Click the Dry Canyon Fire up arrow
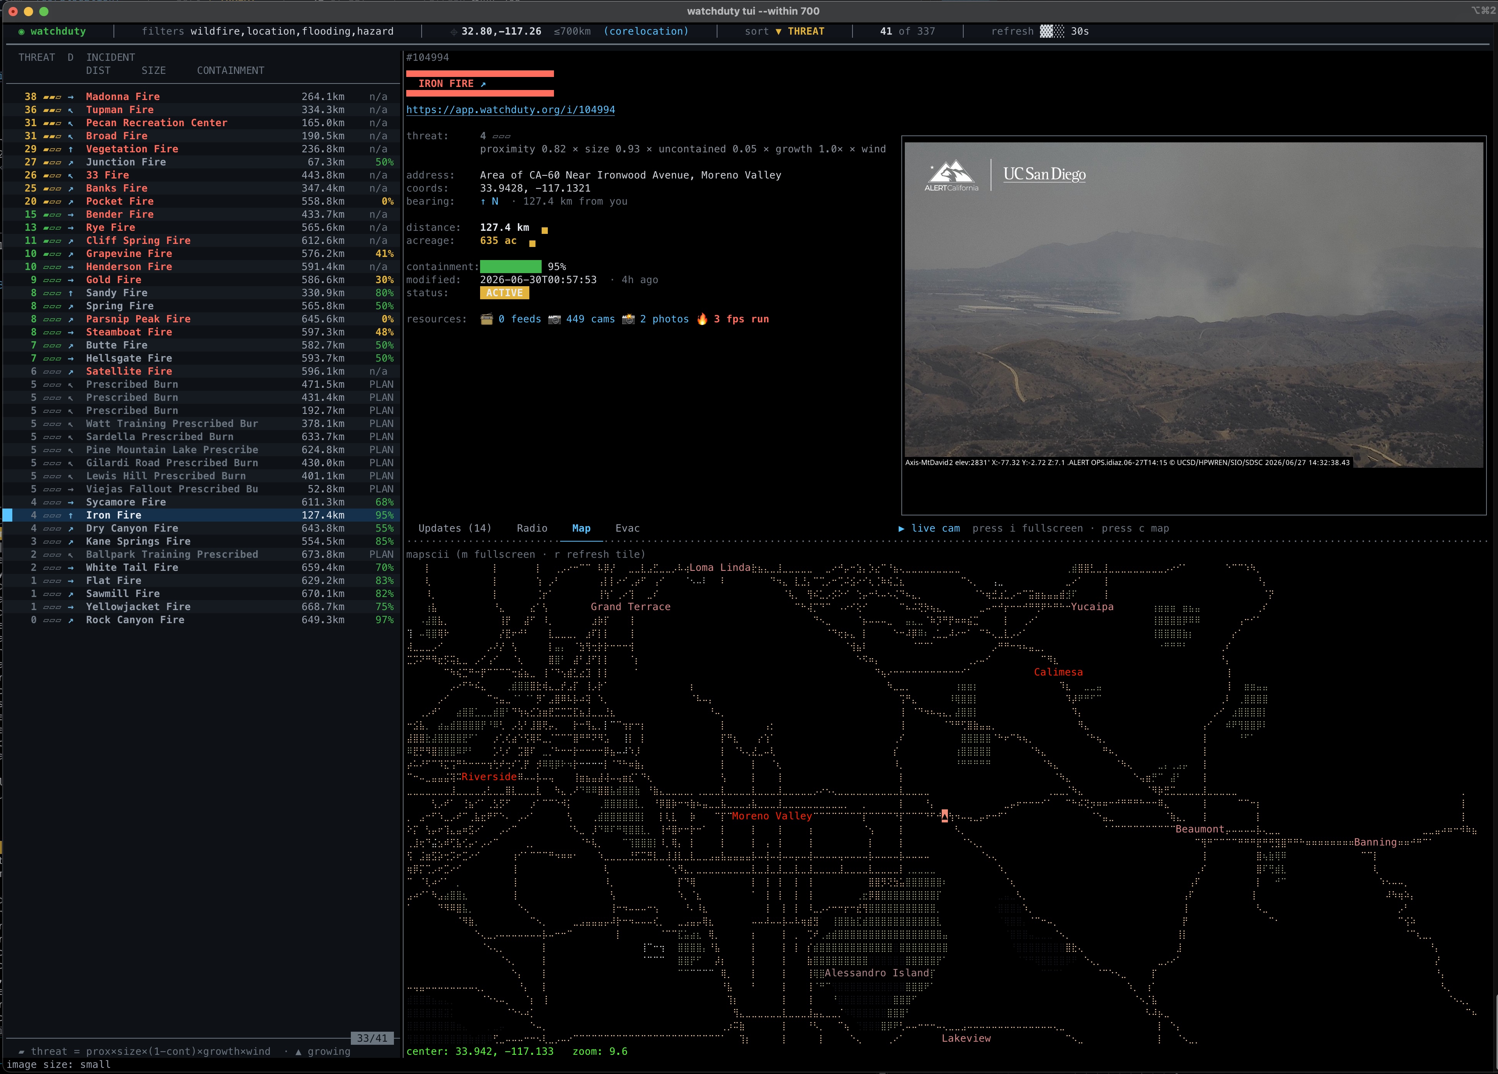This screenshot has width=1498, height=1074. [71, 529]
